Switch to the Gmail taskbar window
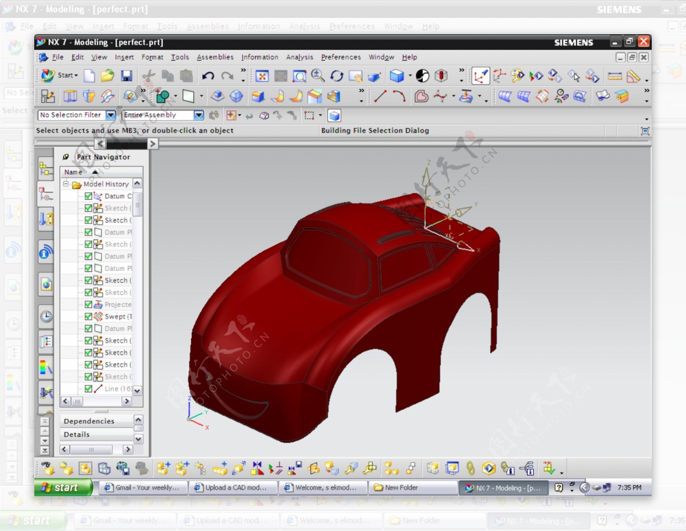Image resolution: width=686 pixels, height=531 pixels. 144,487
